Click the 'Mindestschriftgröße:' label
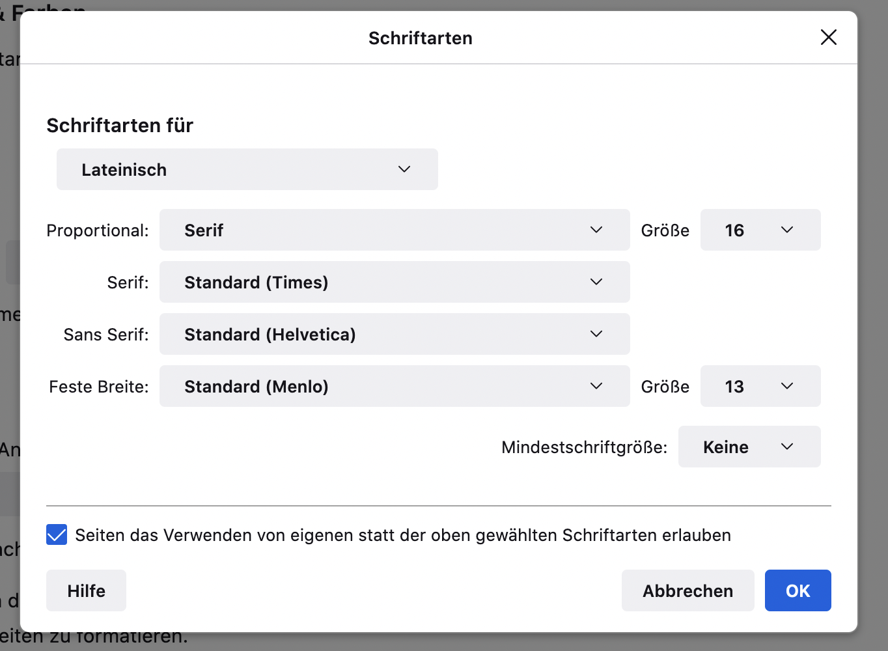 pyautogui.click(x=584, y=447)
